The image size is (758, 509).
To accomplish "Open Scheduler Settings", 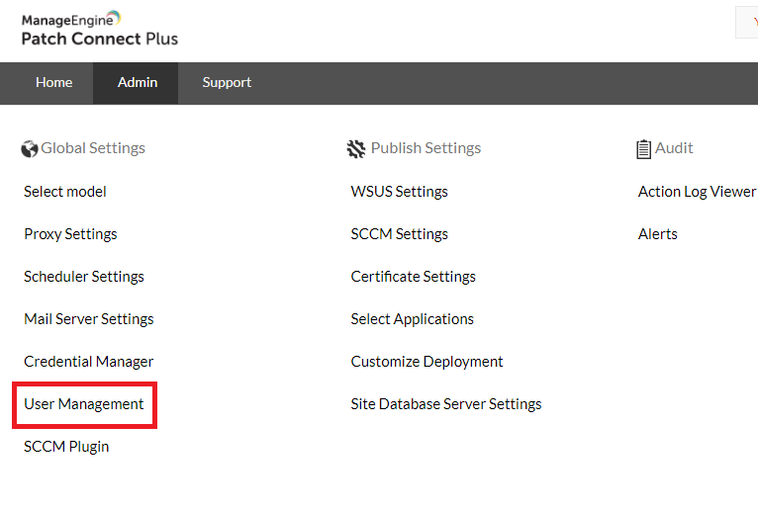I will point(84,277).
